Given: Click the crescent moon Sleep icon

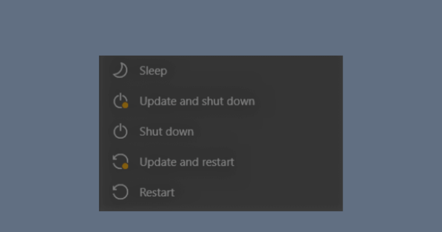Looking at the screenshot, I should click(120, 71).
